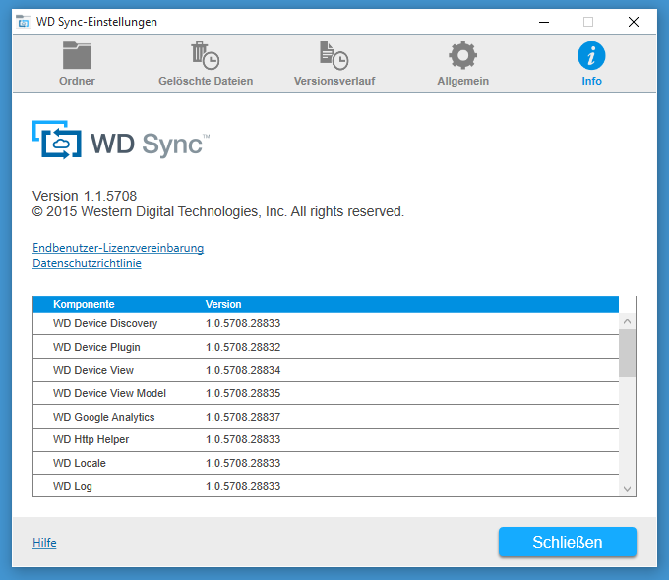The height and width of the screenshot is (580, 669).
Task: Switch to the Versionsverlauf tab label
Action: click(x=334, y=81)
